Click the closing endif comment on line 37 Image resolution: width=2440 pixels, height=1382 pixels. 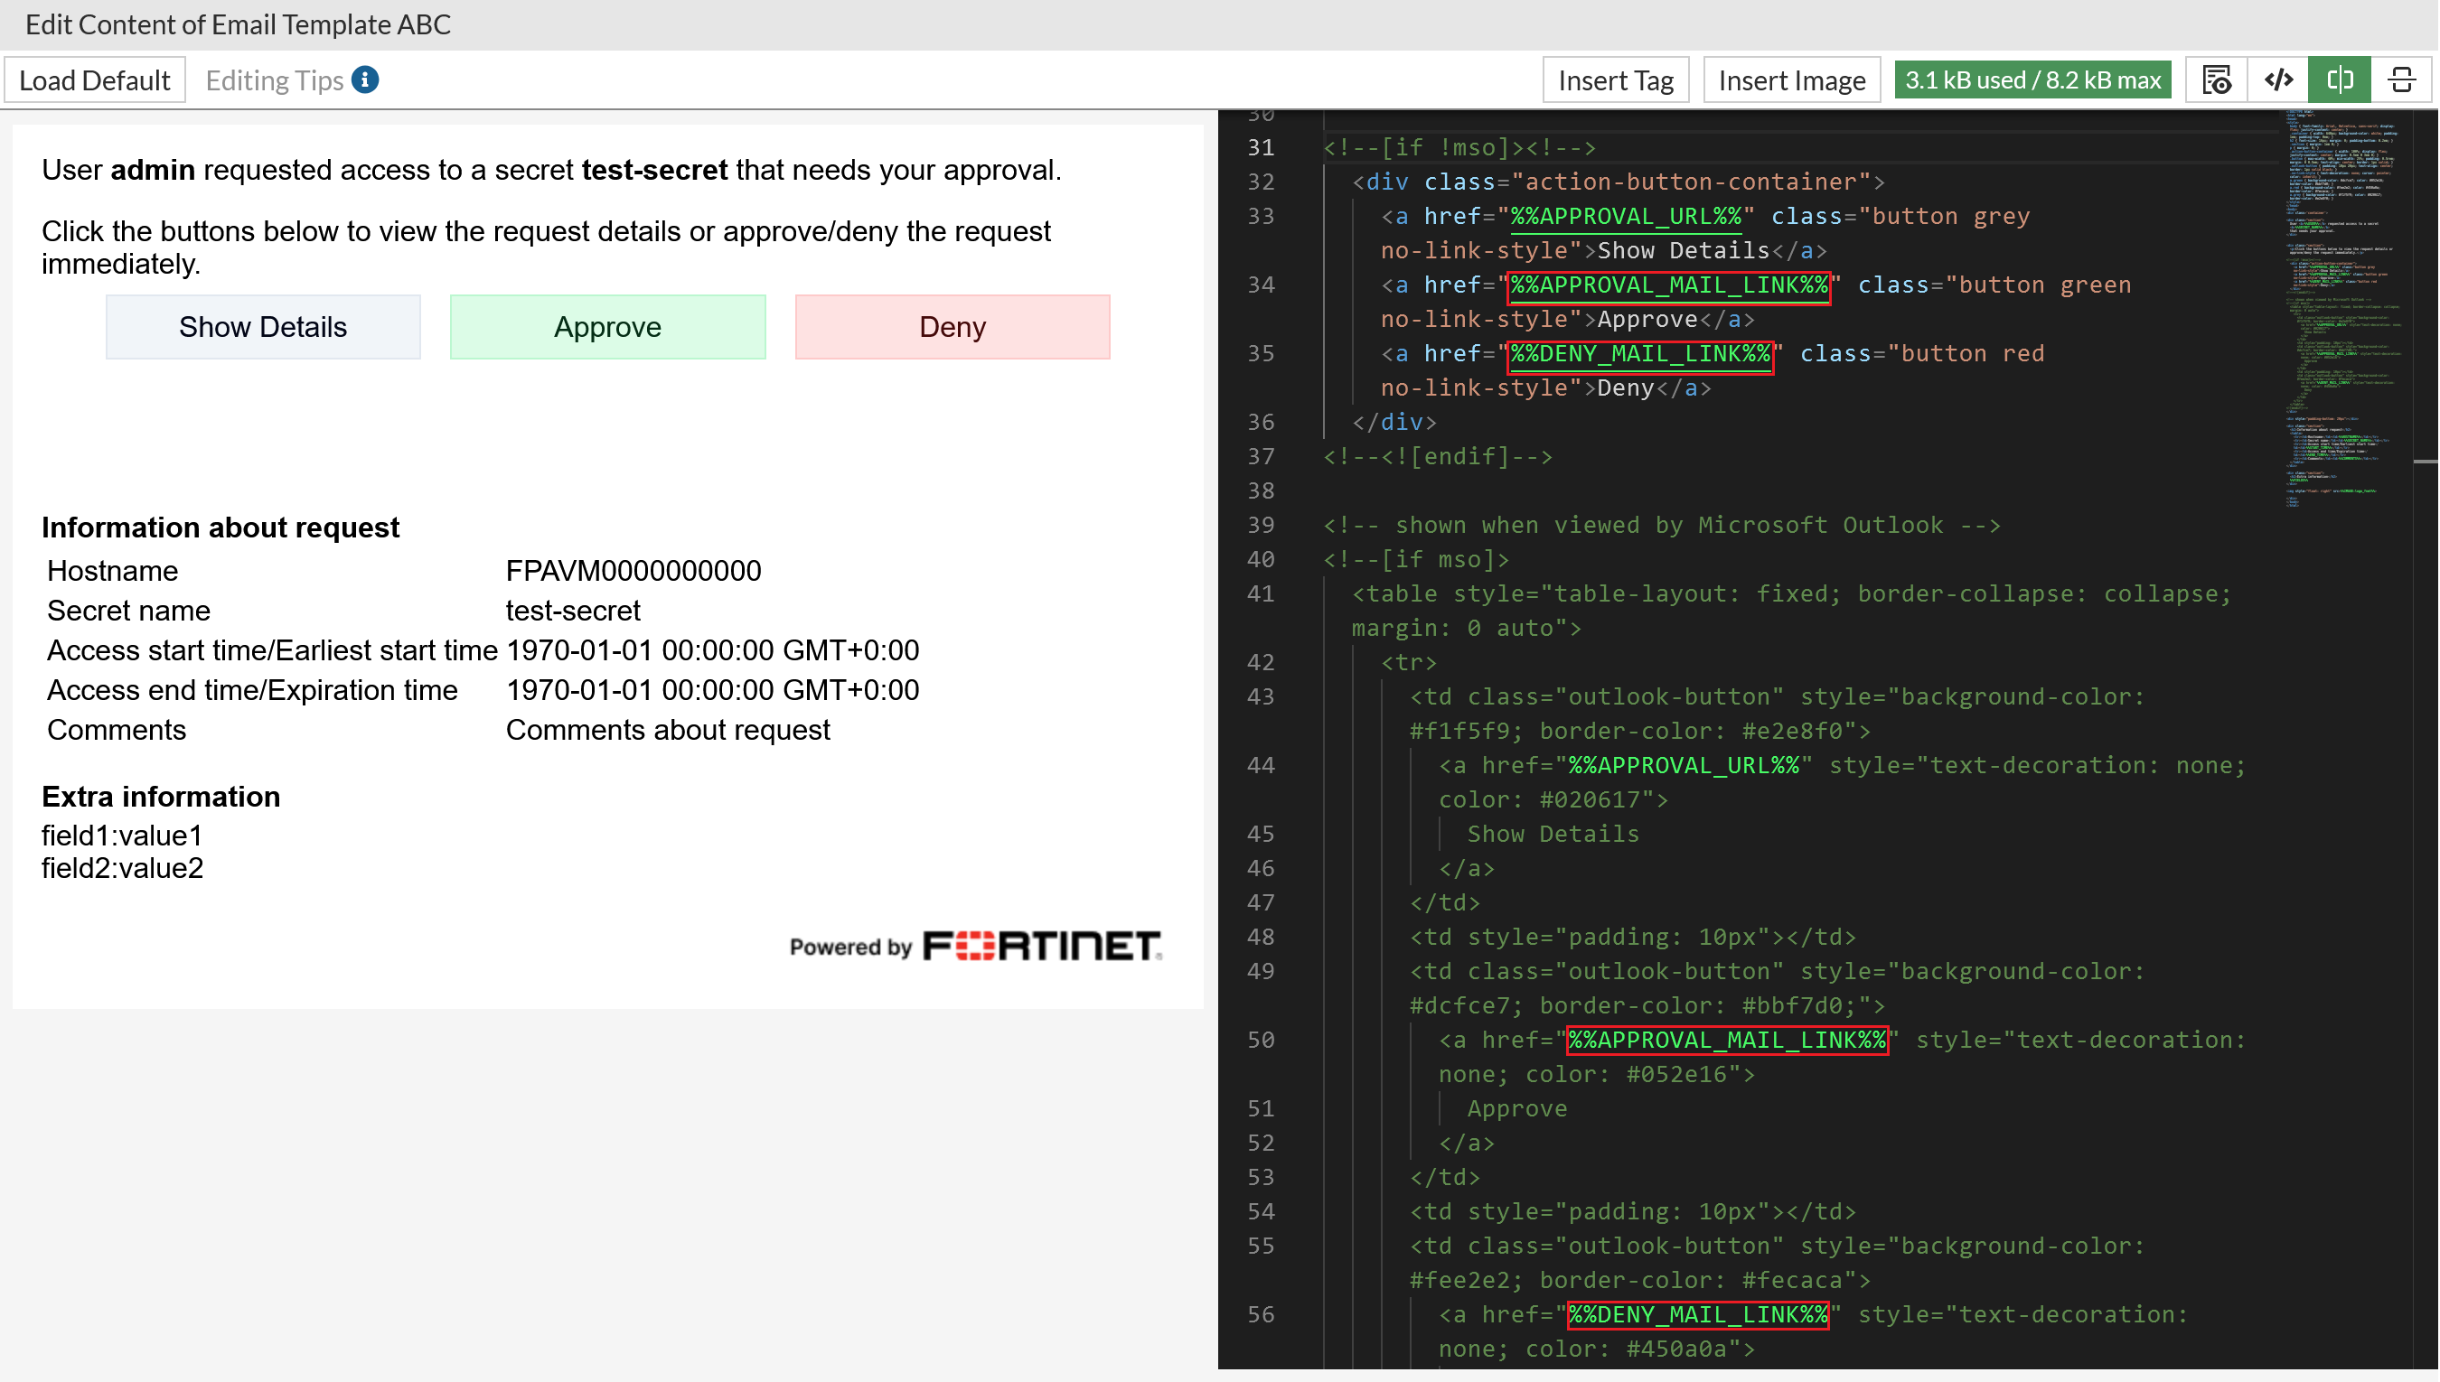(x=1438, y=456)
